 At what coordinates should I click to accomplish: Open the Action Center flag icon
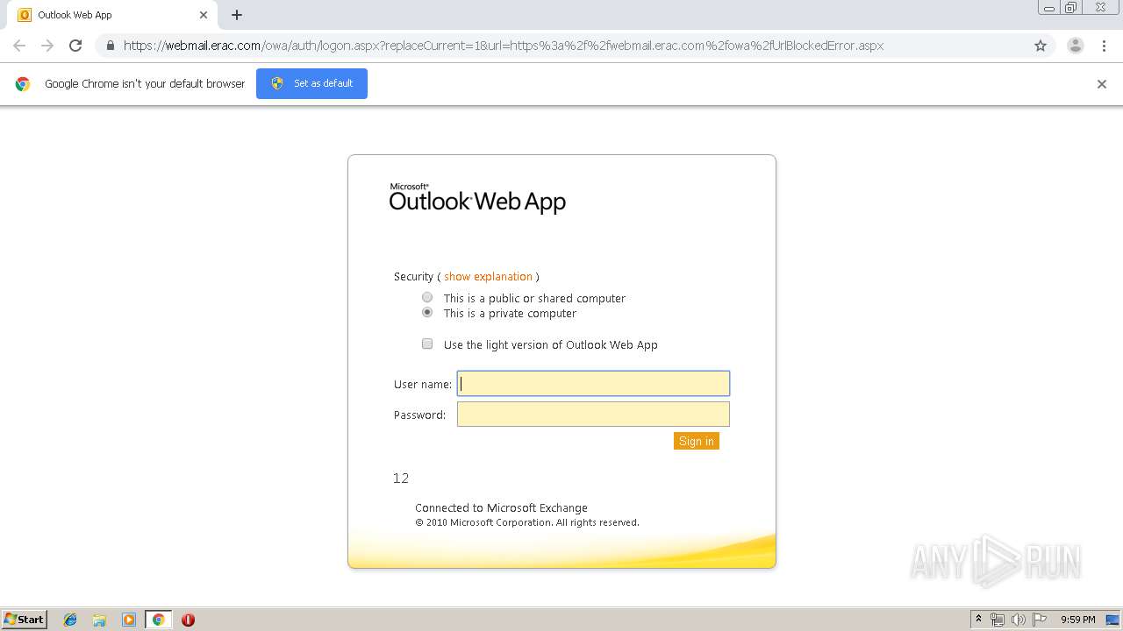[x=1040, y=620]
